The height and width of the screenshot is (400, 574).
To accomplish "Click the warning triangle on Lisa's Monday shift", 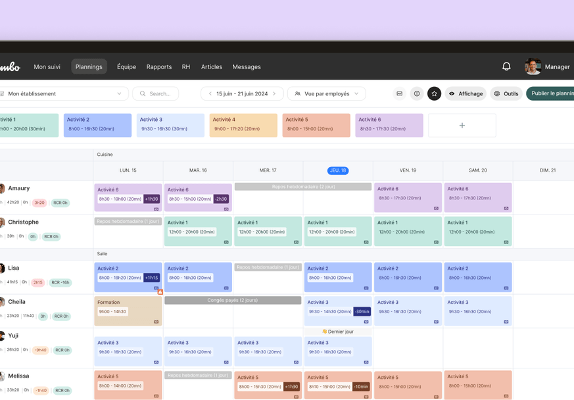I will 160,292.
